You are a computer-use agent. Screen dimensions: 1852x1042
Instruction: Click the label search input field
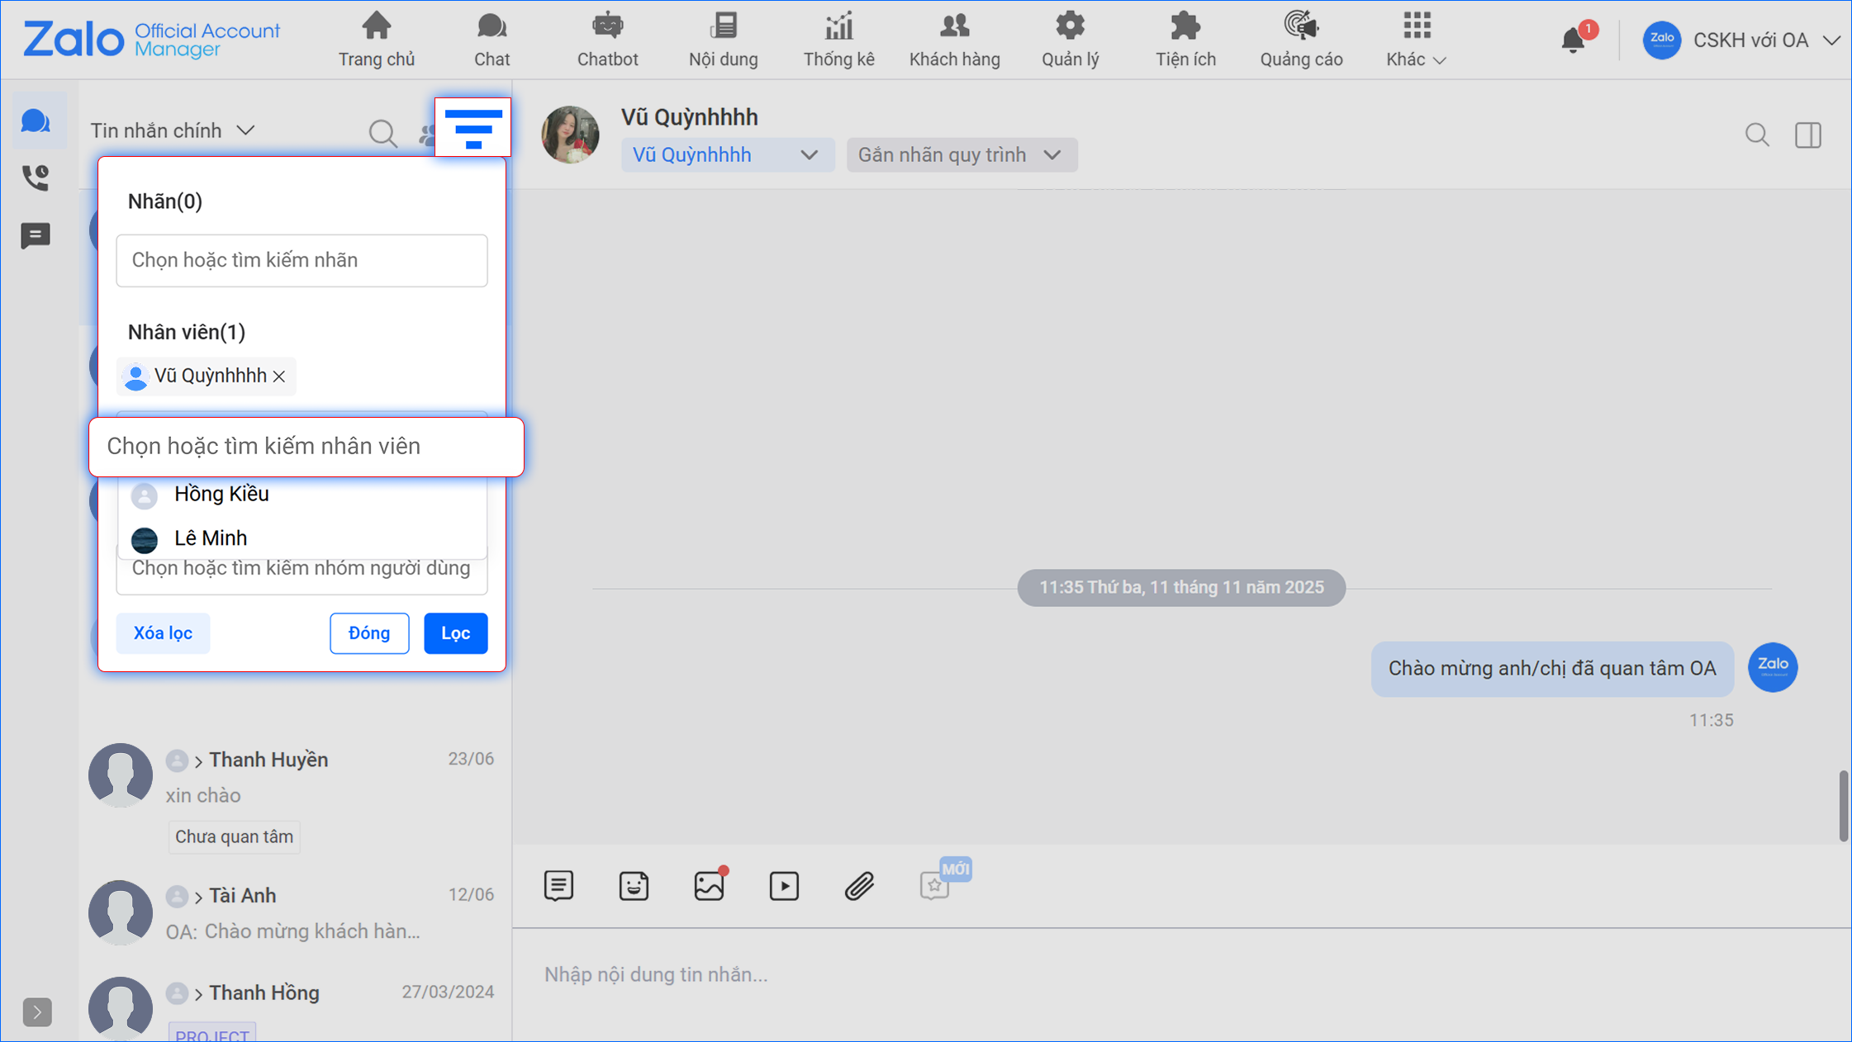302,261
